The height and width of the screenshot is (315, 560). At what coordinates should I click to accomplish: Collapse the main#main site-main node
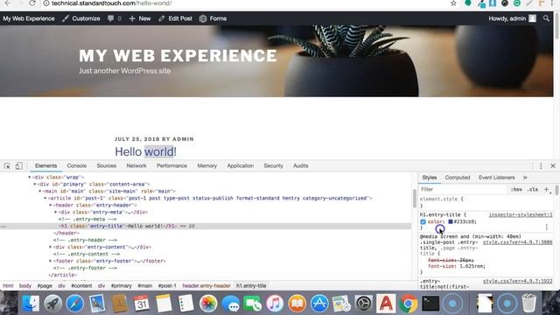(40, 191)
